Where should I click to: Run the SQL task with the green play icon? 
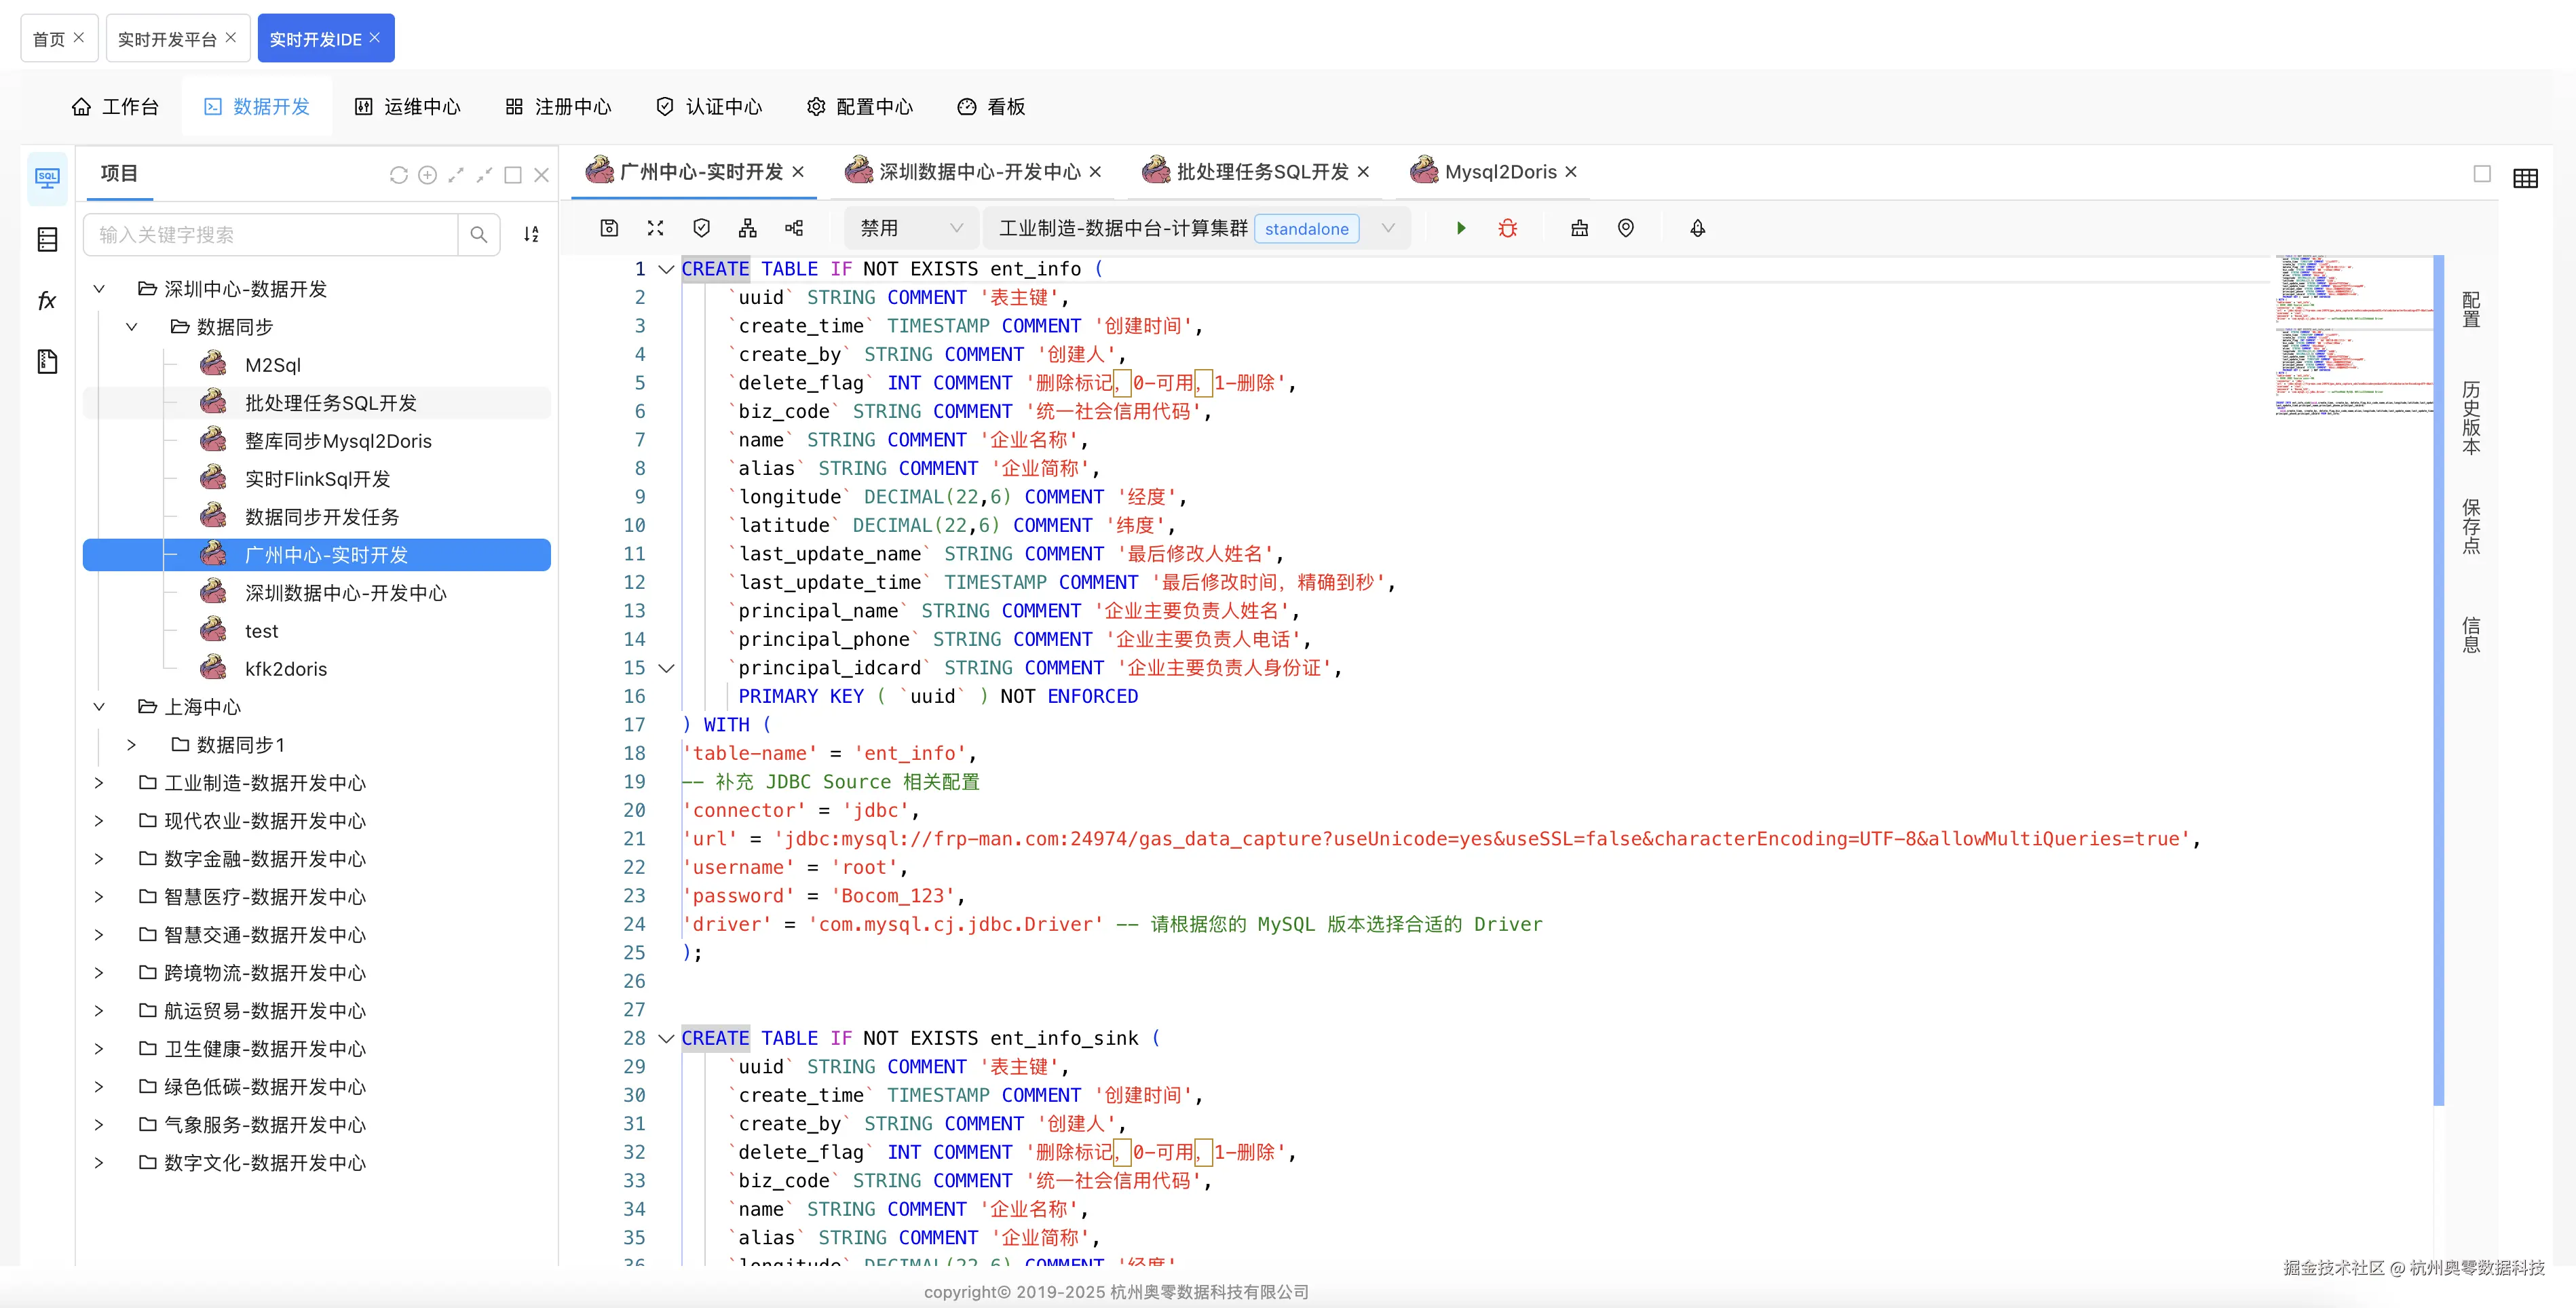(1461, 228)
